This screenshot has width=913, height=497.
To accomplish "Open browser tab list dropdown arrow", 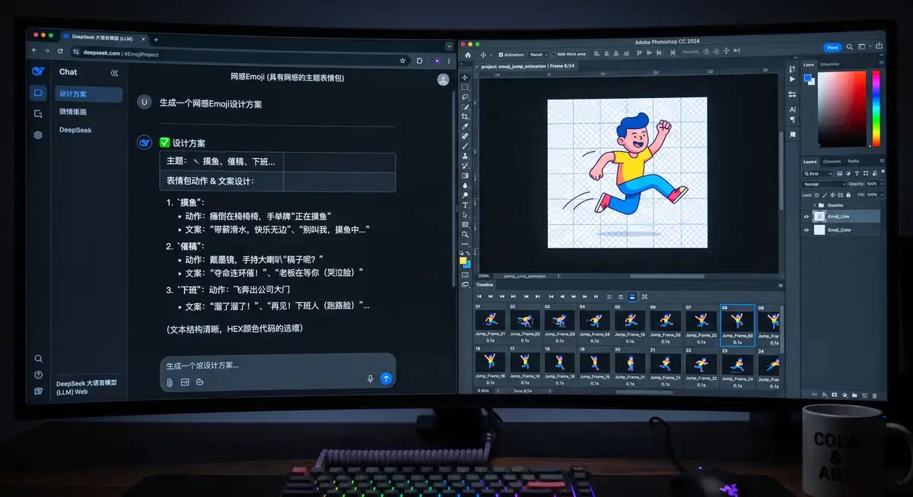I will 449,46.
